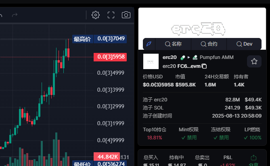The height and width of the screenshot is (166, 270).
Task: Click 池子 erc20 row label
Action: [x=155, y=100]
